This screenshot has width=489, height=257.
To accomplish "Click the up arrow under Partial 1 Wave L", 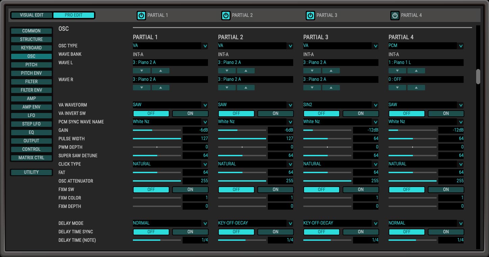I will 160,70.
